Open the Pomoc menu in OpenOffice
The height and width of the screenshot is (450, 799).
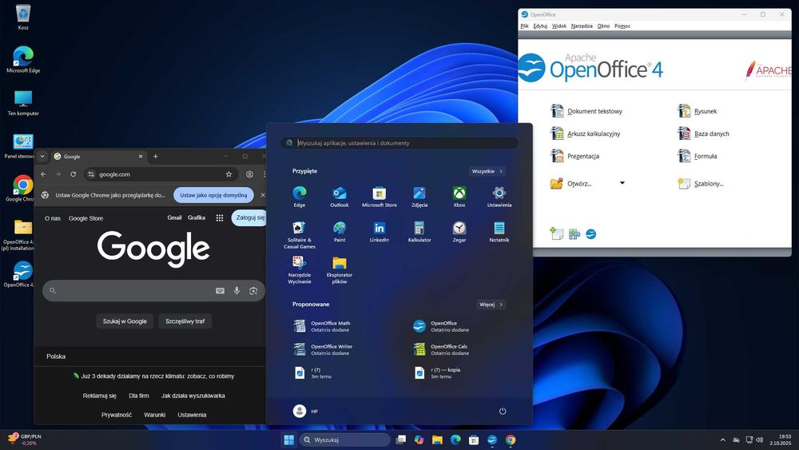click(622, 26)
